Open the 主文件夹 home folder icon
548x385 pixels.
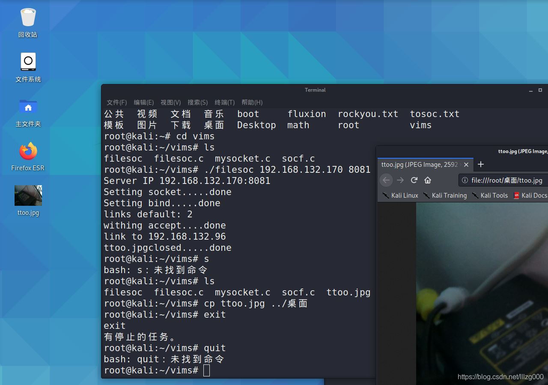coord(28,112)
